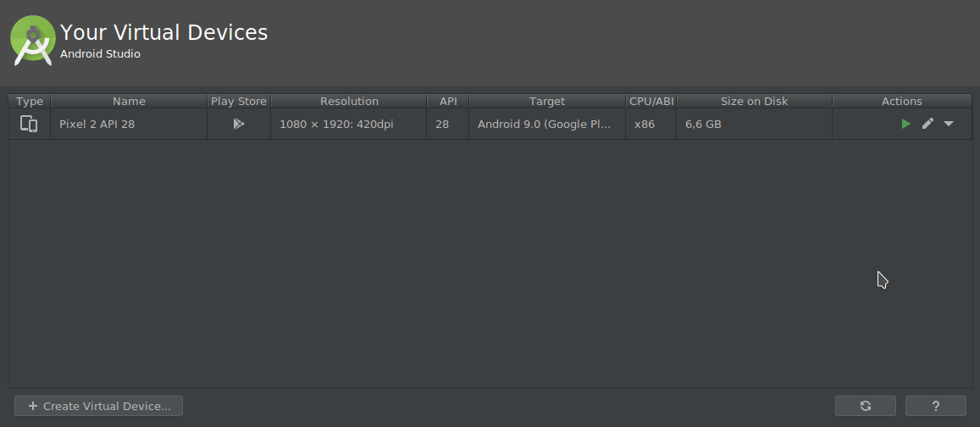Click the Play Store icon in row
980x427 pixels.
[239, 124]
